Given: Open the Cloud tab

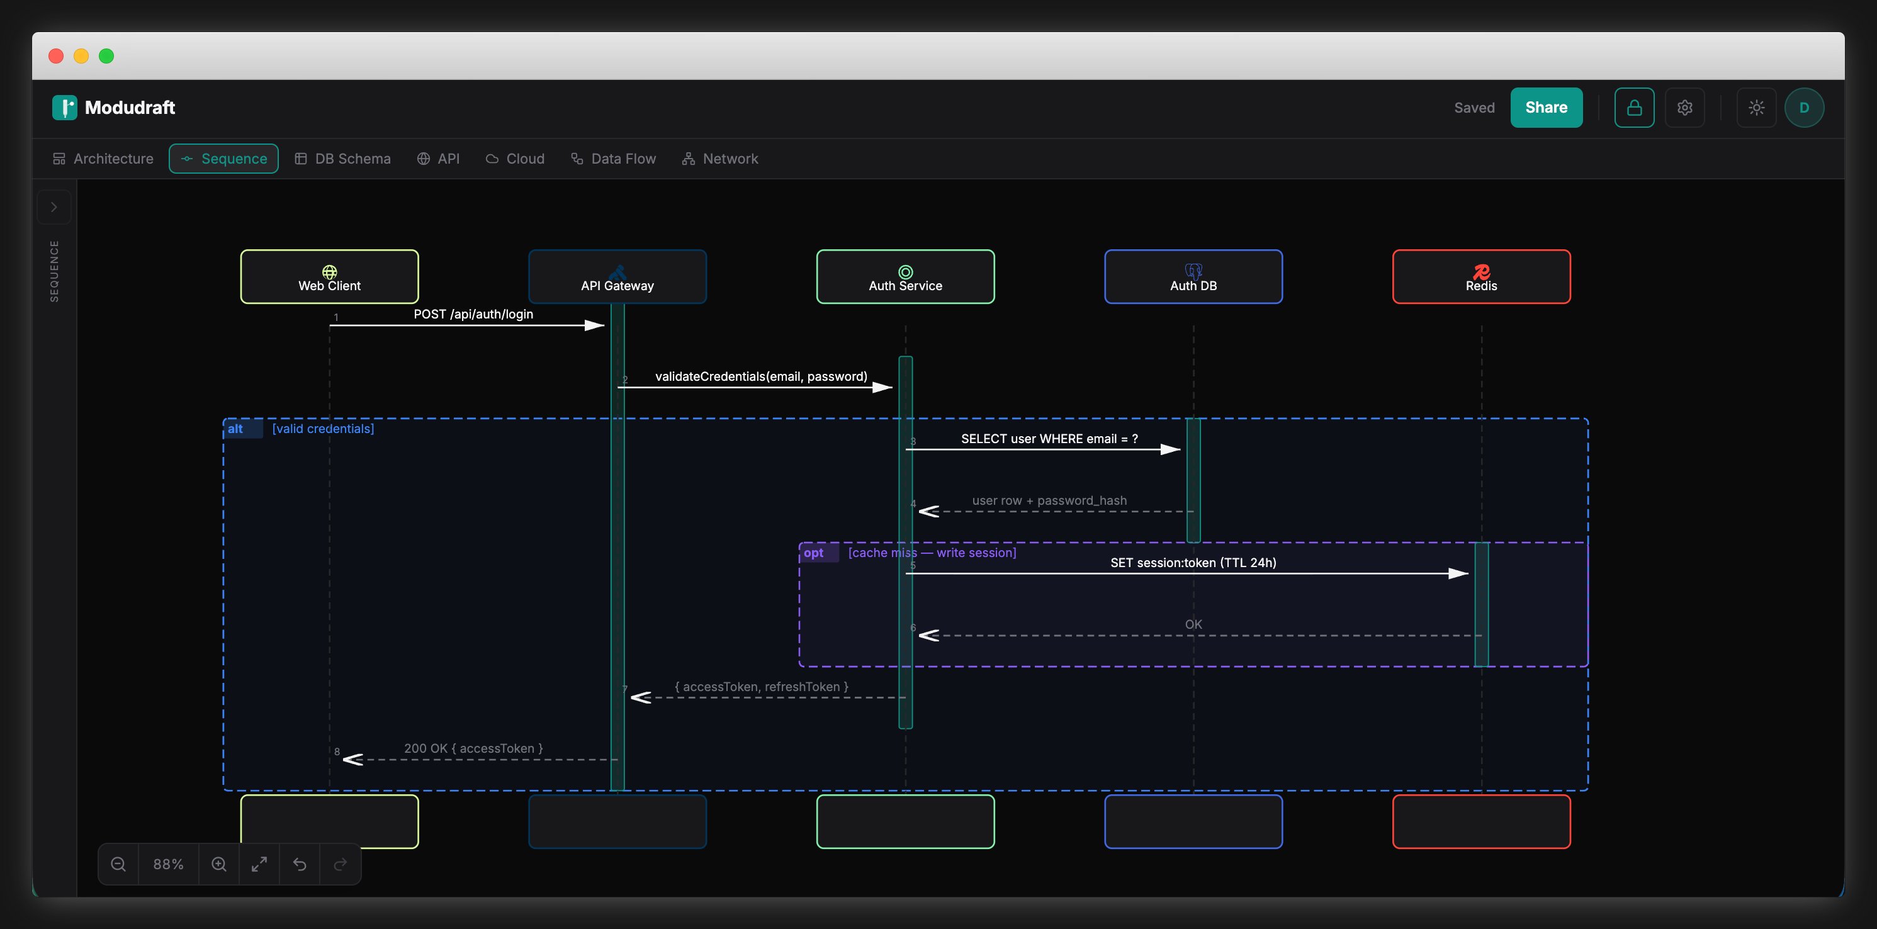Looking at the screenshot, I should pos(514,158).
